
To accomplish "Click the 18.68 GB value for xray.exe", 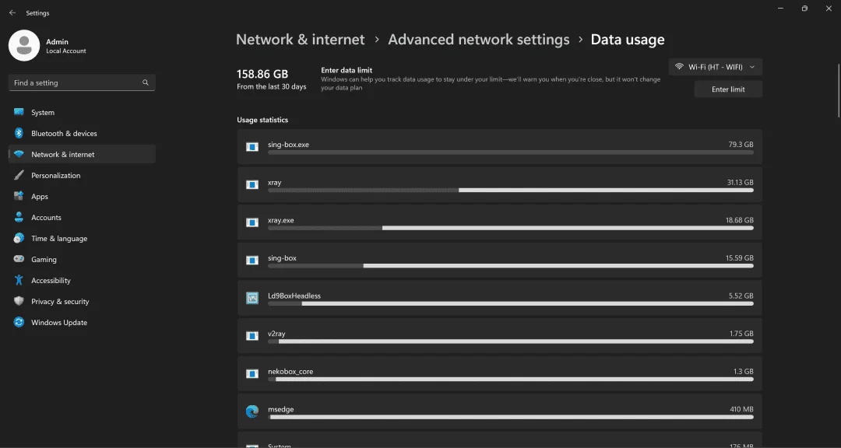I will click(740, 219).
